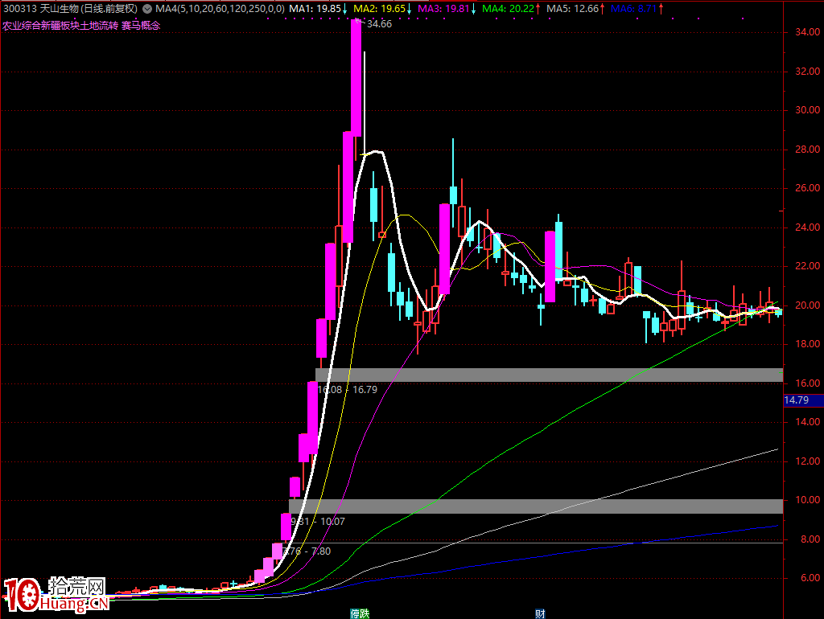Open the indicator settings gear icon
The image size is (824, 619).
[x=147, y=10]
